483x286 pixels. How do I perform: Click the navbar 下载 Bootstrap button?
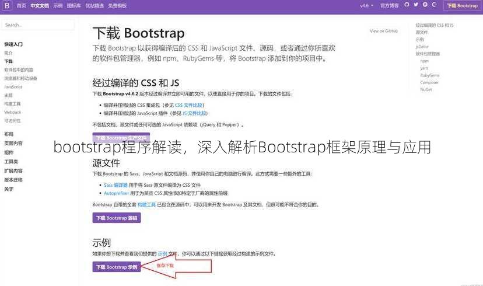pos(463,6)
